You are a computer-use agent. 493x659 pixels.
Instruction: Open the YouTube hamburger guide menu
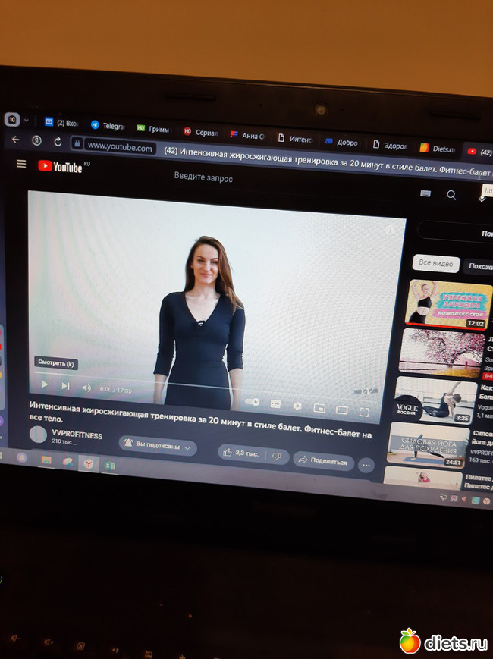pos(21,164)
